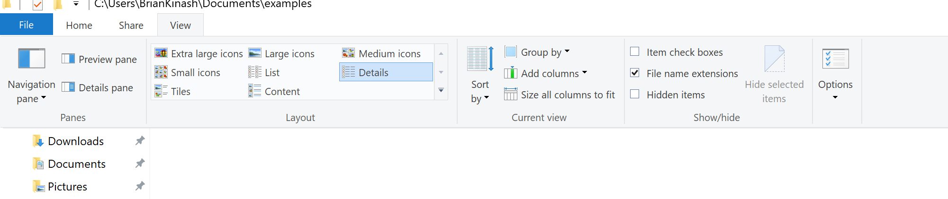Image resolution: width=948 pixels, height=199 pixels.
Task: Open the File tab
Action: click(27, 25)
